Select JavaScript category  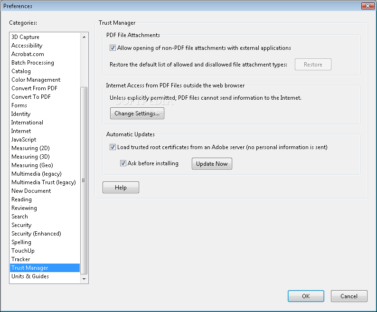[x=45, y=140]
